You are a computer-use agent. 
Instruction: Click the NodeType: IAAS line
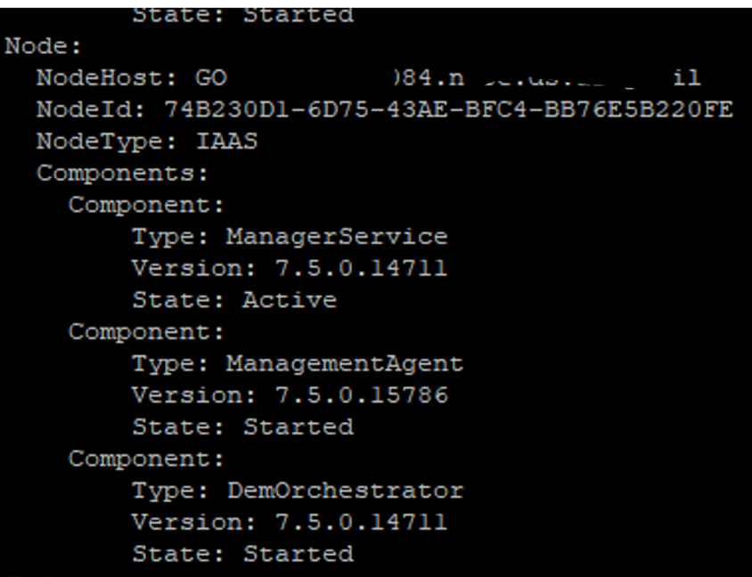tap(146, 142)
